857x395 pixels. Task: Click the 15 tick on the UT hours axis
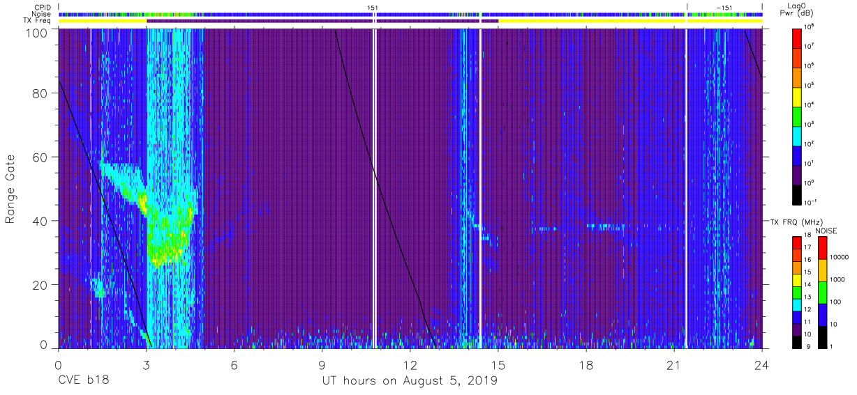tap(498, 364)
